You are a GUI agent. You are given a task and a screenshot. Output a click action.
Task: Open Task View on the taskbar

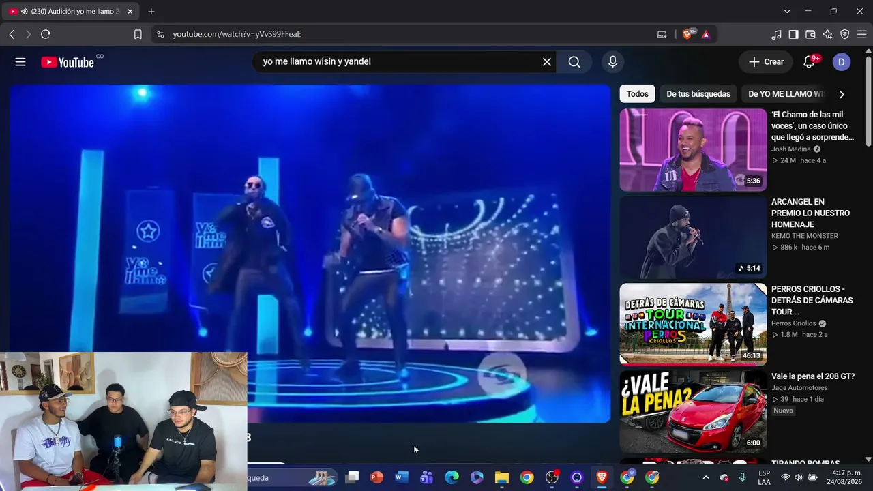click(352, 477)
